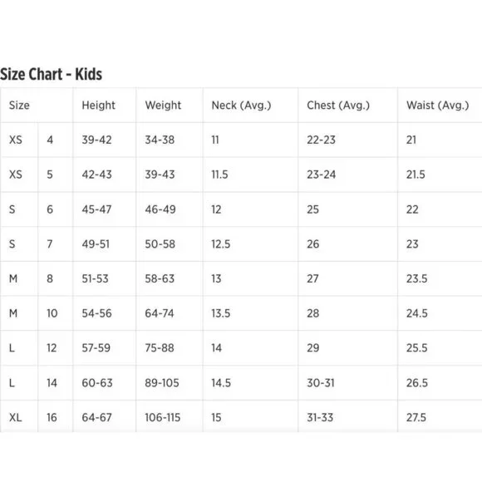
Task: Click chest value 31-33 in XL row
Action: pyautogui.click(x=320, y=417)
